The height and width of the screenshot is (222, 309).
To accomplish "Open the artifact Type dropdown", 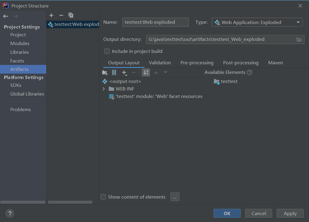I will tap(257, 22).
